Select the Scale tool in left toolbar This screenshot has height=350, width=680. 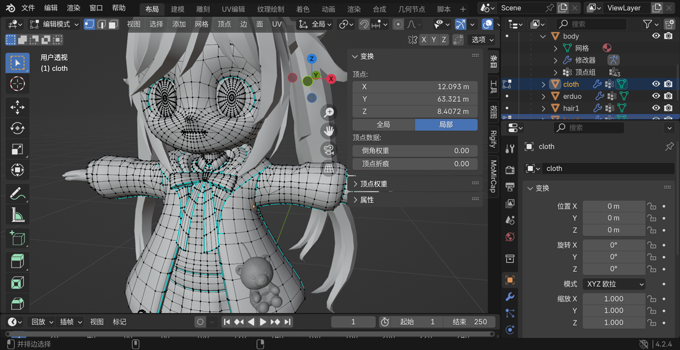tap(18, 149)
